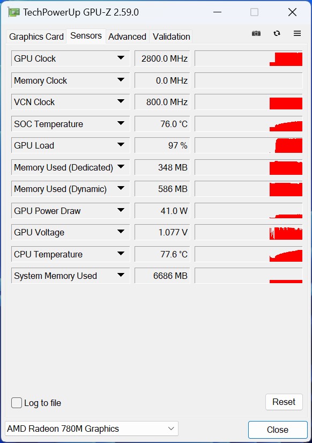This screenshot has height=443, width=312.
Task: Open the Advanced tab
Action: [128, 36]
